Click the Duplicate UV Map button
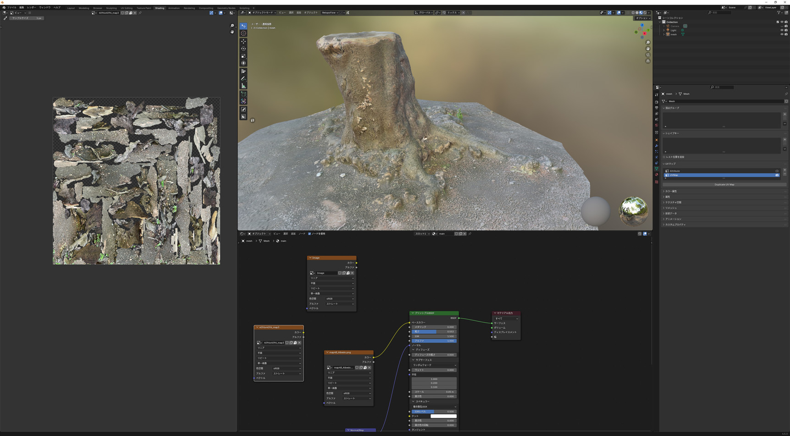 tap(724, 185)
